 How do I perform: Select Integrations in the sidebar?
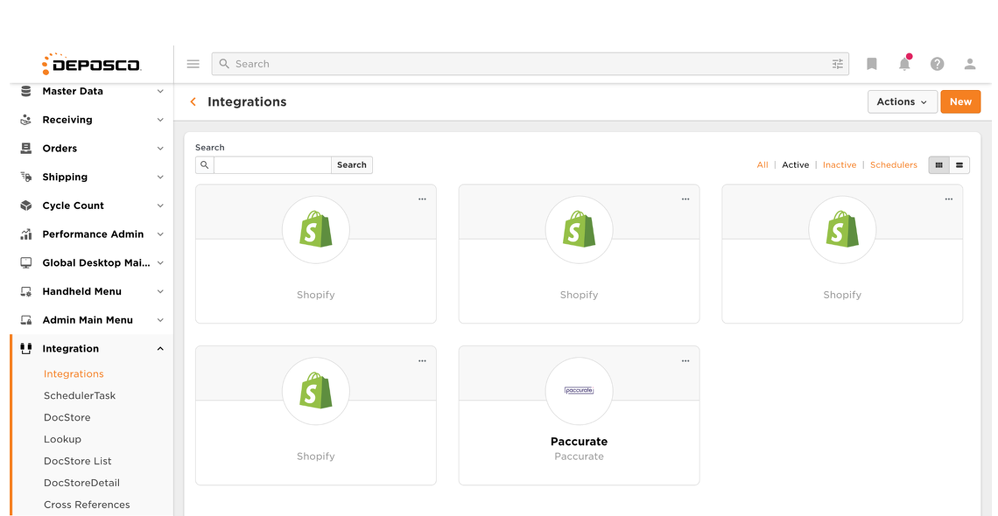(74, 374)
